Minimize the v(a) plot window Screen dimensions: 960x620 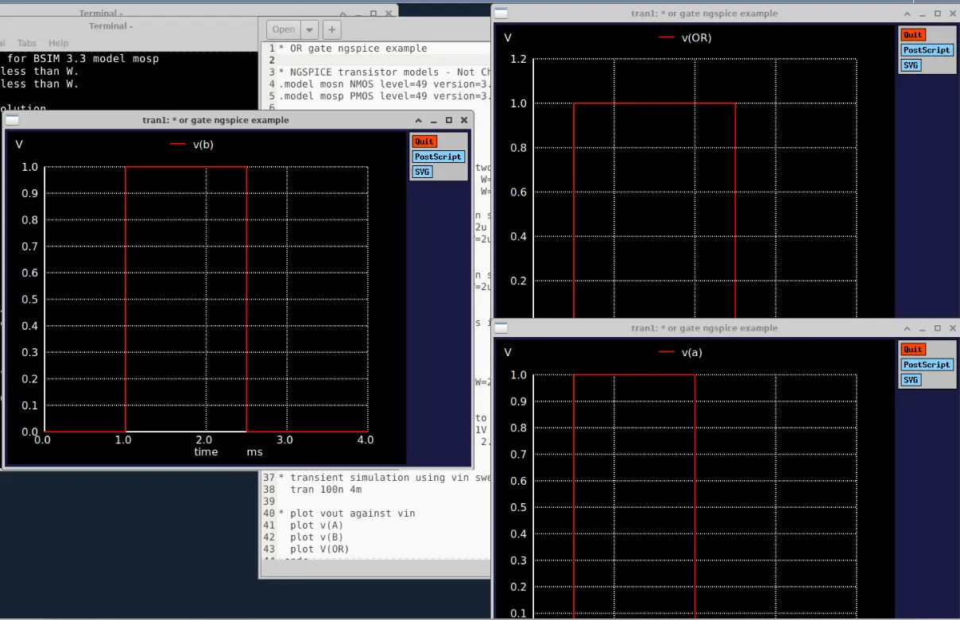point(923,328)
